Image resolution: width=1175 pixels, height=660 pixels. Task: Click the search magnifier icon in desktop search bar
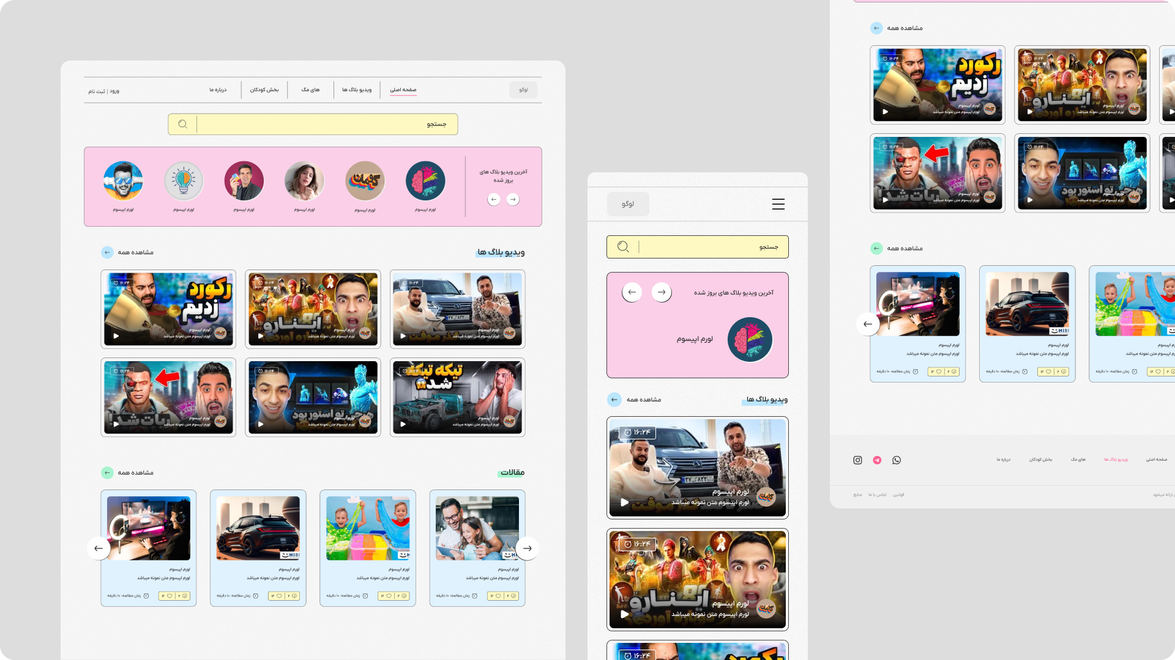pos(182,125)
